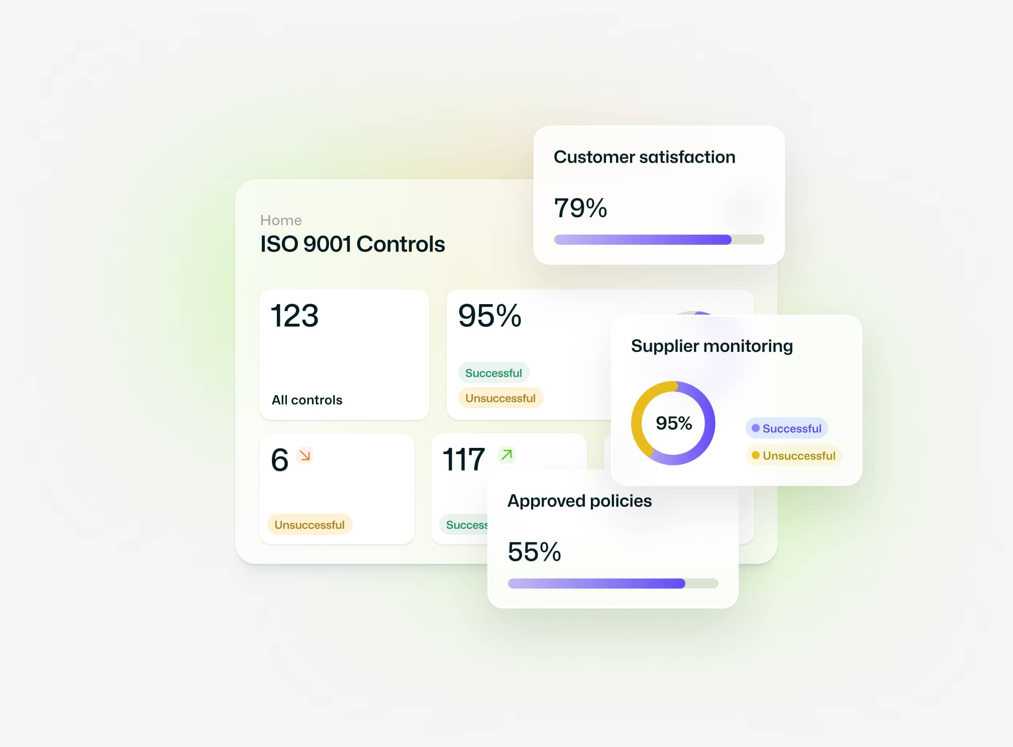Click the 55% approved policies value
Viewport: 1013px width, 747px height.
(x=534, y=551)
